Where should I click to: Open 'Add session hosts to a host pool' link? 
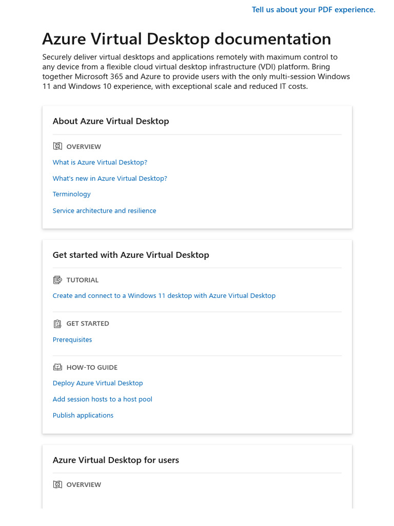pyautogui.click(x=103, y=399)
